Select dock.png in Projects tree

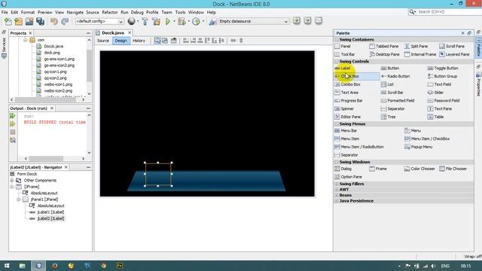click(52, 53)
